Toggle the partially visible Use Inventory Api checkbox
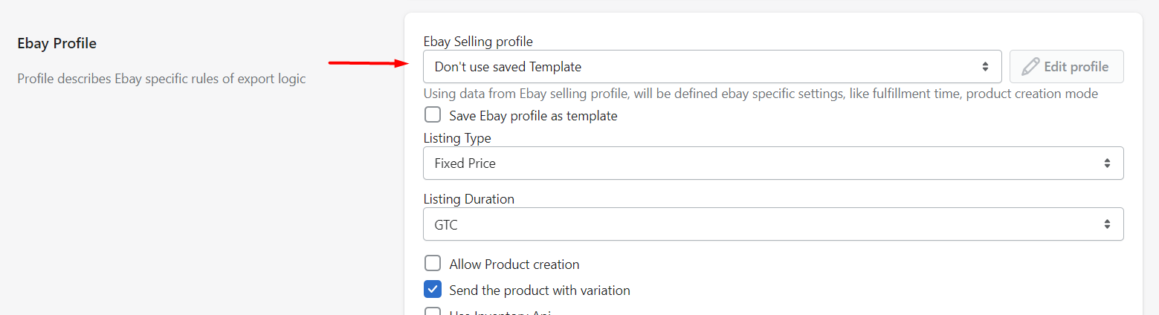 click(433, 311)
